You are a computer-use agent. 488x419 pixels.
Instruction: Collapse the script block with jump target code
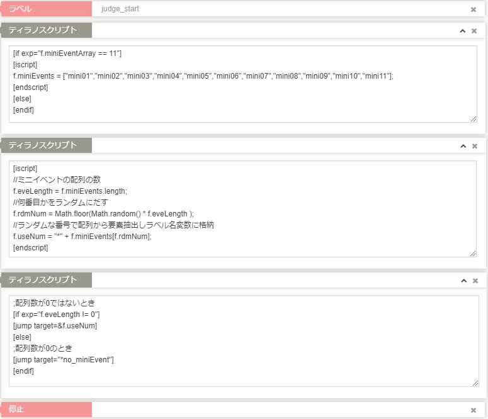(463, 281)
